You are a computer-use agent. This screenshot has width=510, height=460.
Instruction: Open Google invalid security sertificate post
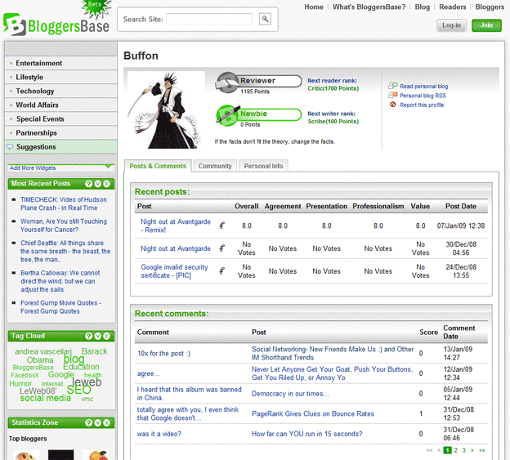click(174, 271)
